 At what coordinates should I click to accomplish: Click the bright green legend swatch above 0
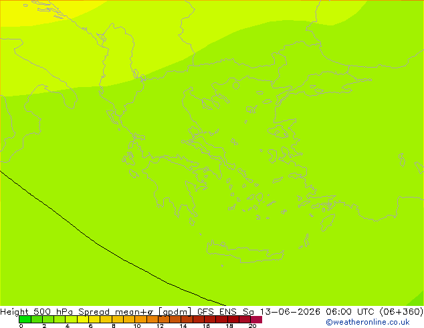(25, 319)
